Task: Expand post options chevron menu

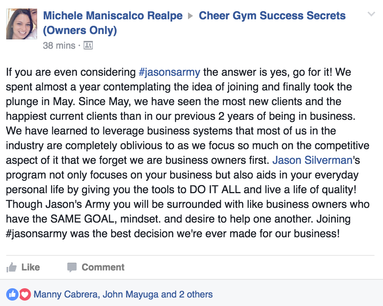Action: 371,14
